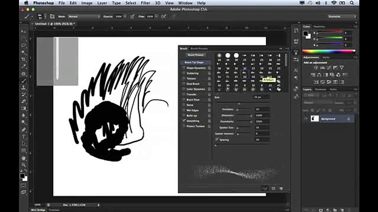Open the Flow dropdown arrow
Image resolution: width=378 pixels, height=212 pixels.
click(x=157, y=16)
